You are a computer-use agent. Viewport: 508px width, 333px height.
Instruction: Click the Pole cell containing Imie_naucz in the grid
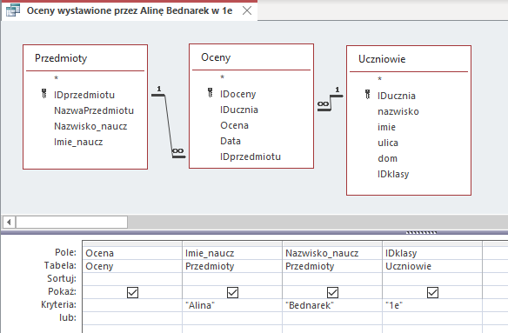[x=232, y=253]
